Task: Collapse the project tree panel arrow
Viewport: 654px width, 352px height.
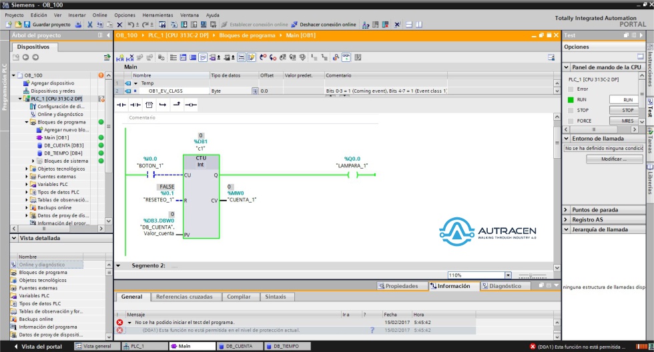Action: point(108,35)
